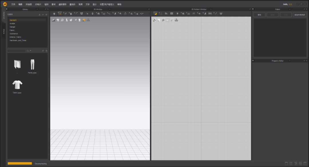The height and width of the screenshot is (167, 309).
Task: Click the yellow Edit Pattern tool in 2D toolbar
Action: tap(155, 13)
